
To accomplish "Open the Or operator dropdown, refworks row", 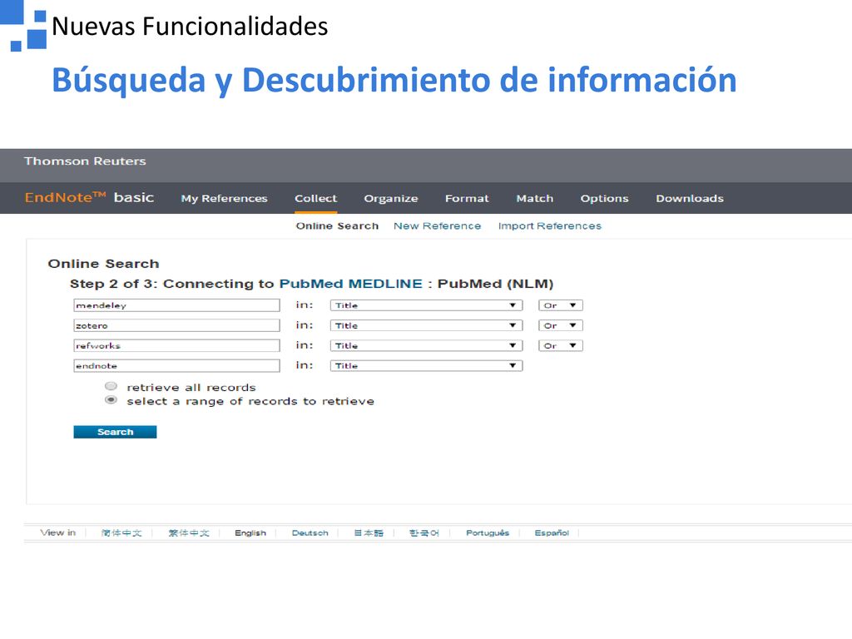I will (560, 345).
